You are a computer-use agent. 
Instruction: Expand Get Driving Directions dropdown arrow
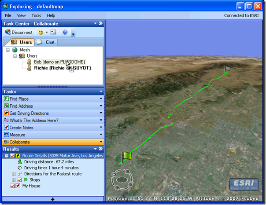tap(101, 113)
